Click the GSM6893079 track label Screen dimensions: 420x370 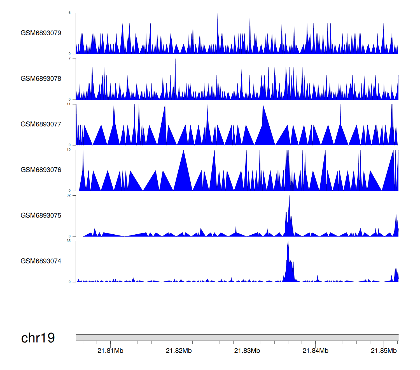pyautogui.click(x=41, y=33)
